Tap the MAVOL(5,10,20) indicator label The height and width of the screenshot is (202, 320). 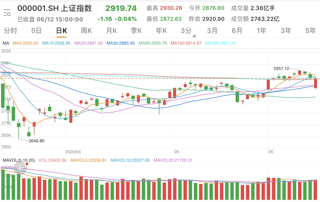19,161
